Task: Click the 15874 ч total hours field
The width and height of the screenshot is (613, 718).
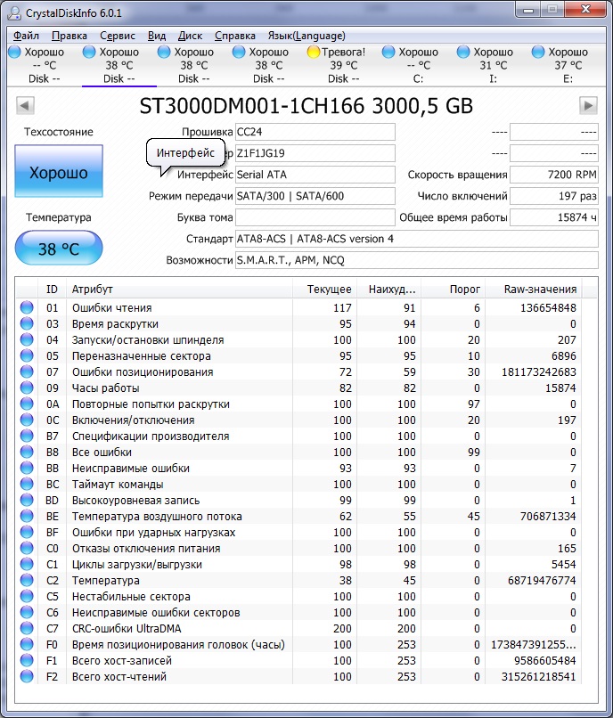Action: [554, 217]
